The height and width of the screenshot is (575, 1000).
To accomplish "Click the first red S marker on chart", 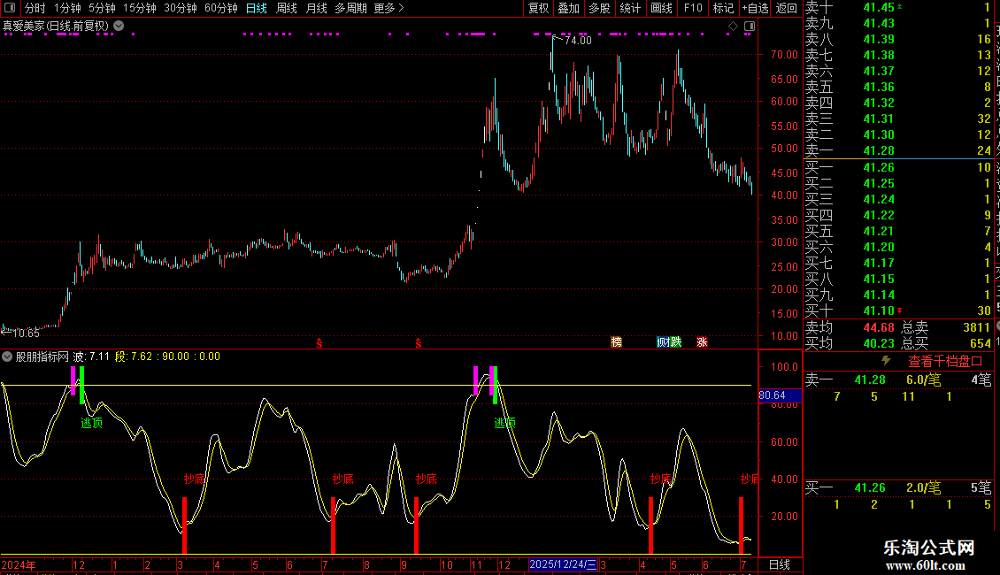I will point(319,343).
